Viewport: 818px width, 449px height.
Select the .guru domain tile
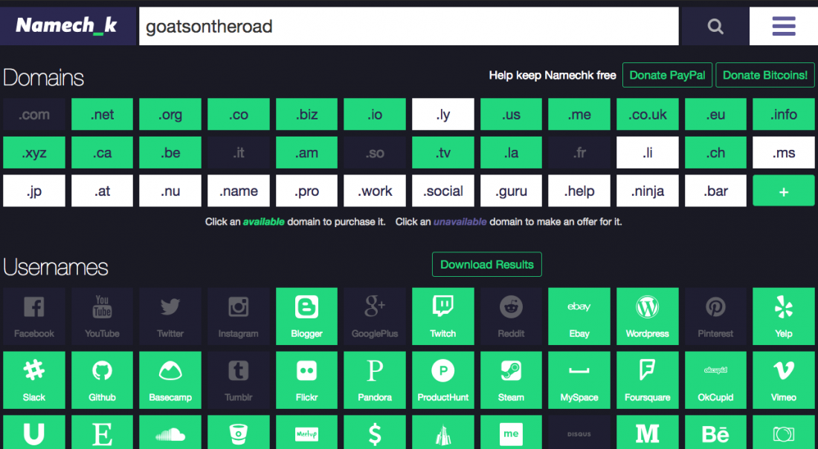(512, 191)
